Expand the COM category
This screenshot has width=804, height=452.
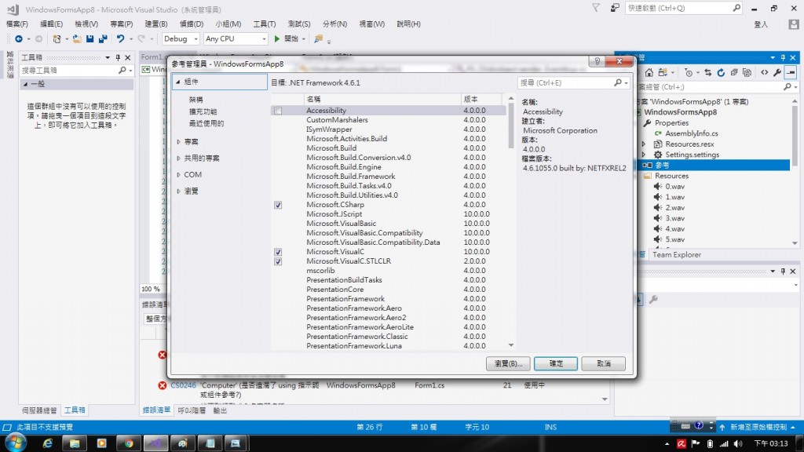click(178, 175)
